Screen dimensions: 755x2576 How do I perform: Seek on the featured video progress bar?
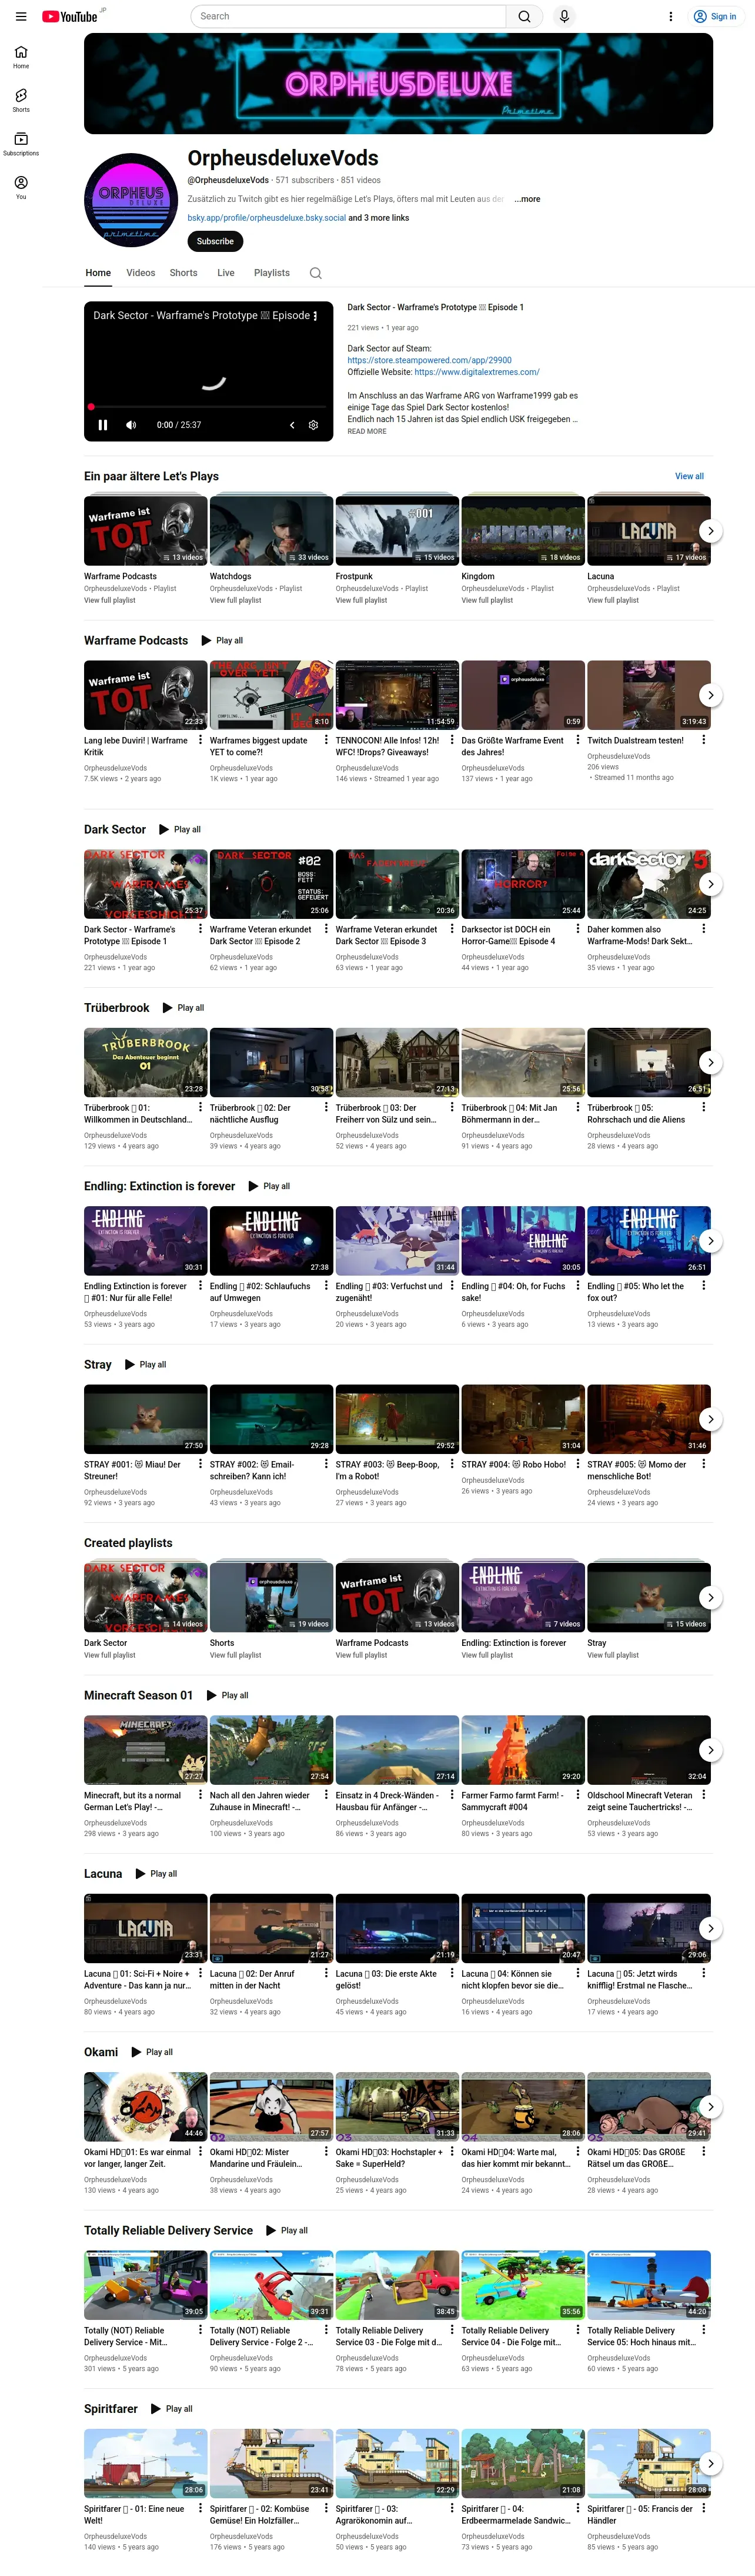[x=208, y=407]
